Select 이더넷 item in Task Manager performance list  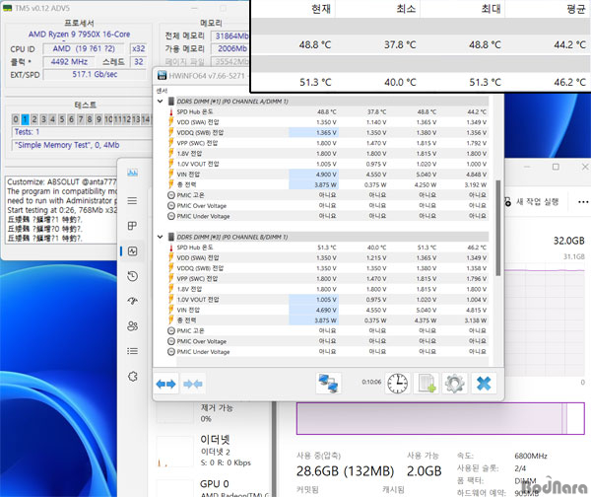(213, 451)
